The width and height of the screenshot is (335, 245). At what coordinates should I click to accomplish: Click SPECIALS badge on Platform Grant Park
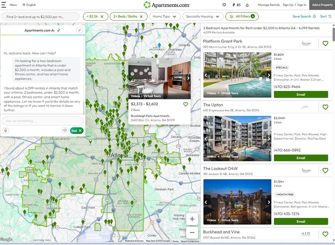(x=281, y=68)
